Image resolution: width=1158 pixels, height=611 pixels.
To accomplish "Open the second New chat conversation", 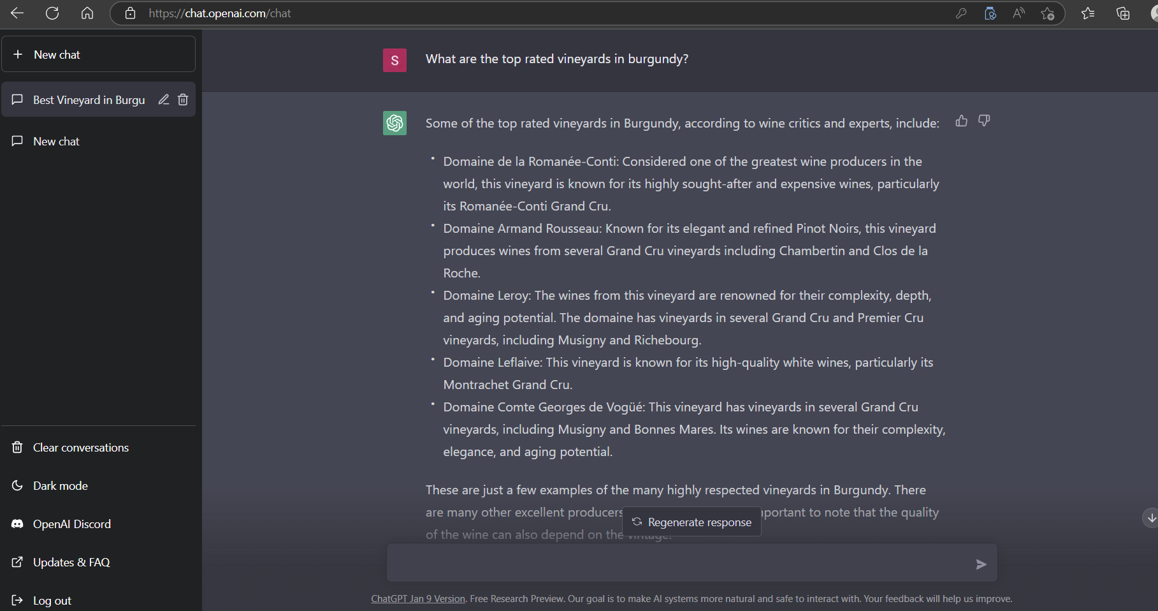I will [99, 141].
